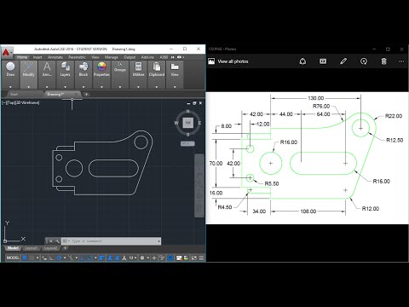Expand the Draw ribbon panel
This screenshot has height=307, width=409.
coord(10,87)
